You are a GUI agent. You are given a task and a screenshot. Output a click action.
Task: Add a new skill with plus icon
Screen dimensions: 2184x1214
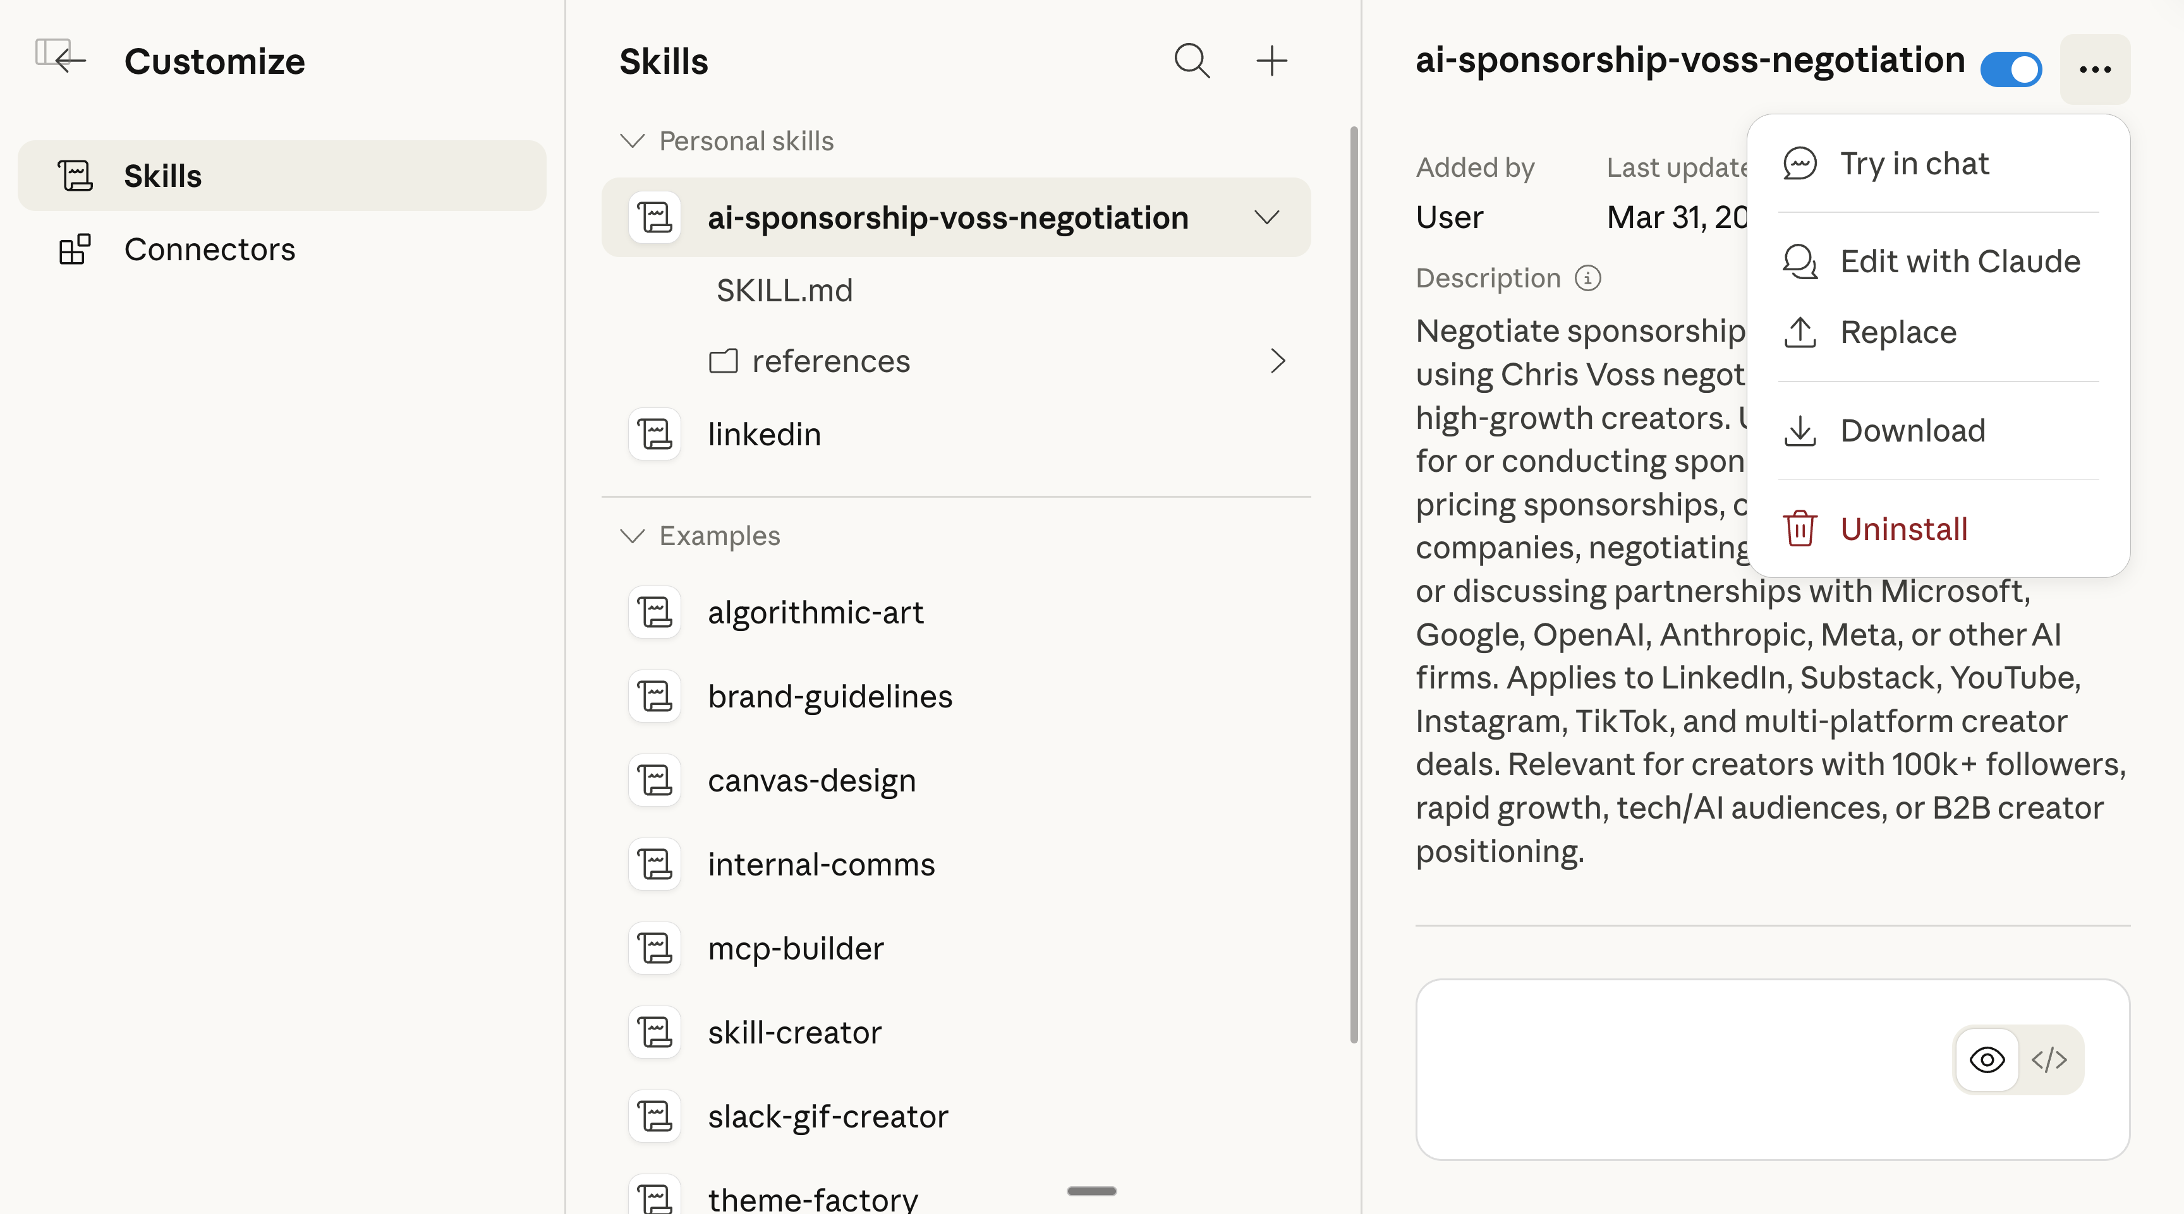[x=1271, y=61]
